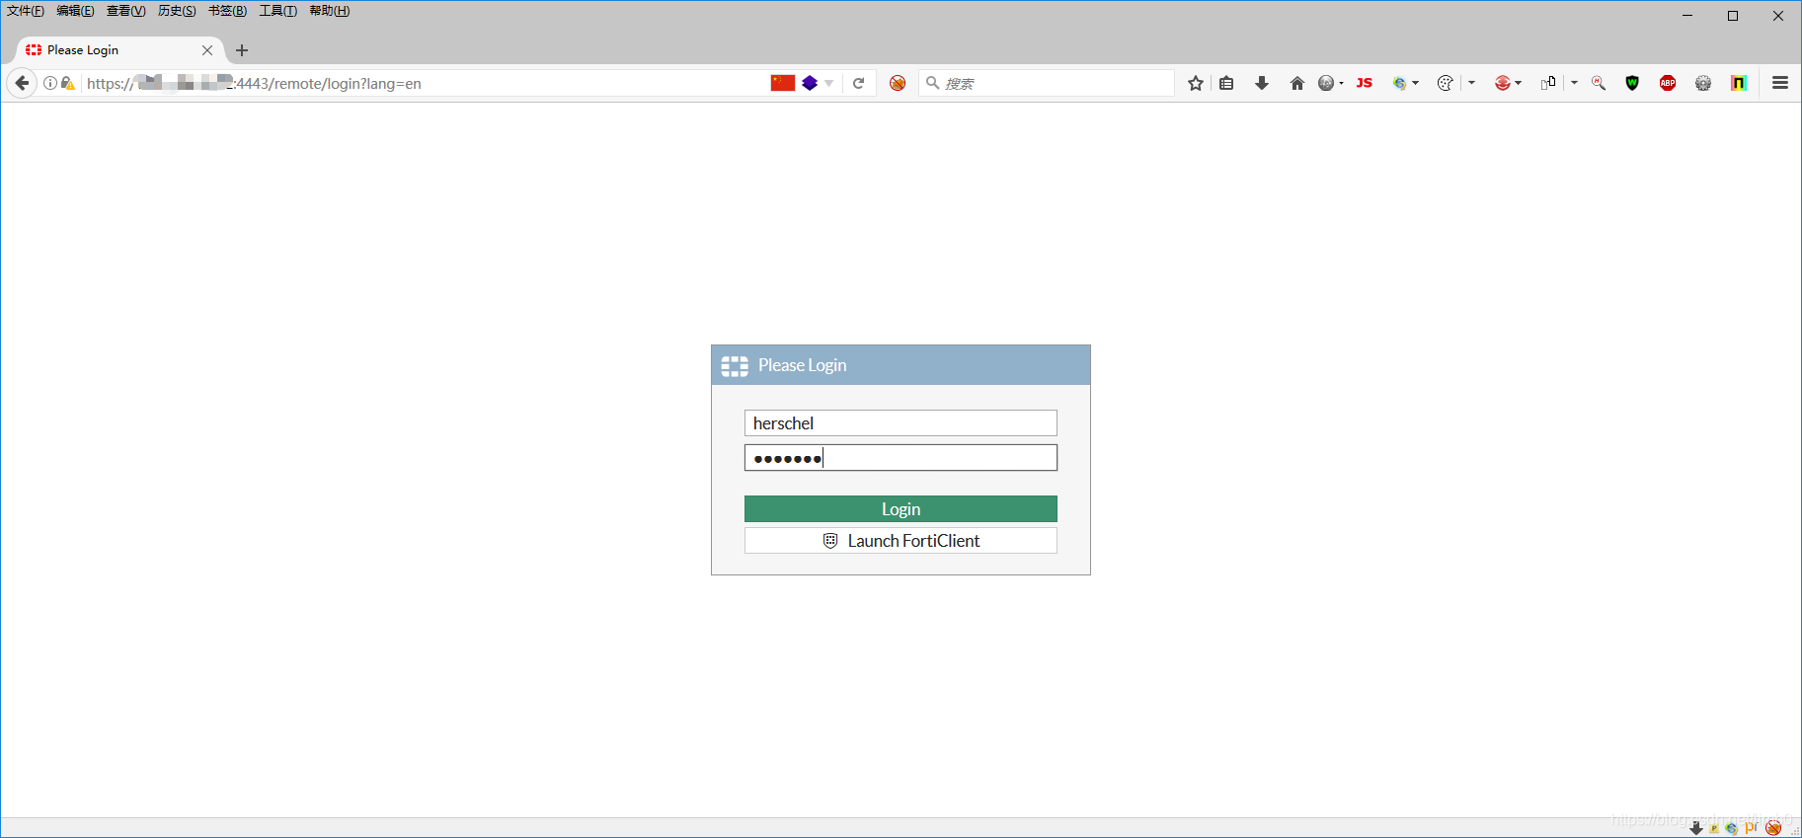Expand dropdown arrow after clipboard extension icon
Image resolution: width=1802 pixels, height=838 pixels.
point(1574,84)
